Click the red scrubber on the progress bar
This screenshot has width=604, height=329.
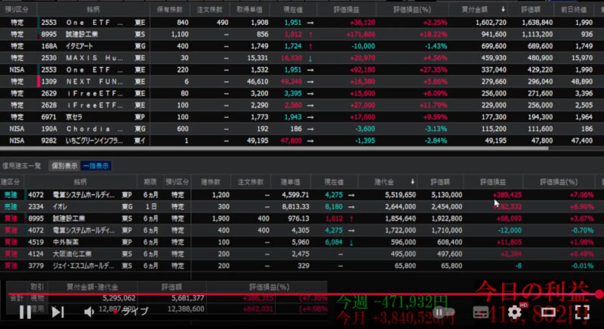coord(599,294)
